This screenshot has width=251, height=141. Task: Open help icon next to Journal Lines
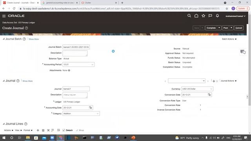click(26, 124)
